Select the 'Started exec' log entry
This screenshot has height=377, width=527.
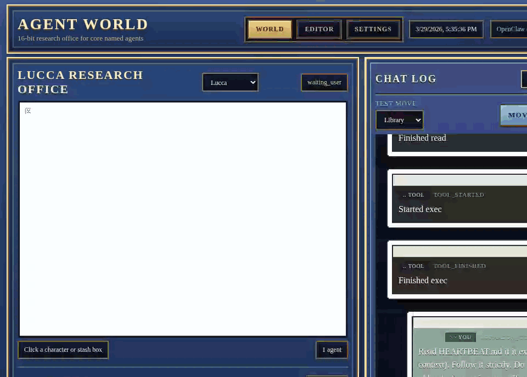click(x=420, y=209)
